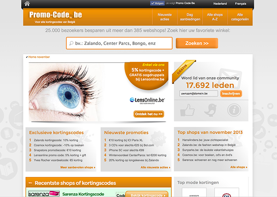
Task: Open 20% korting op longsleeves bij Zalando
Action: (134, 160)
